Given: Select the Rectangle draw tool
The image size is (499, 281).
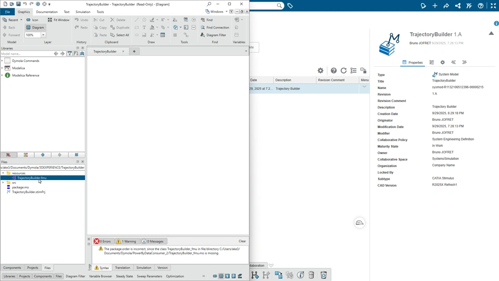Looking at the screenshot, I should (137, 28).
